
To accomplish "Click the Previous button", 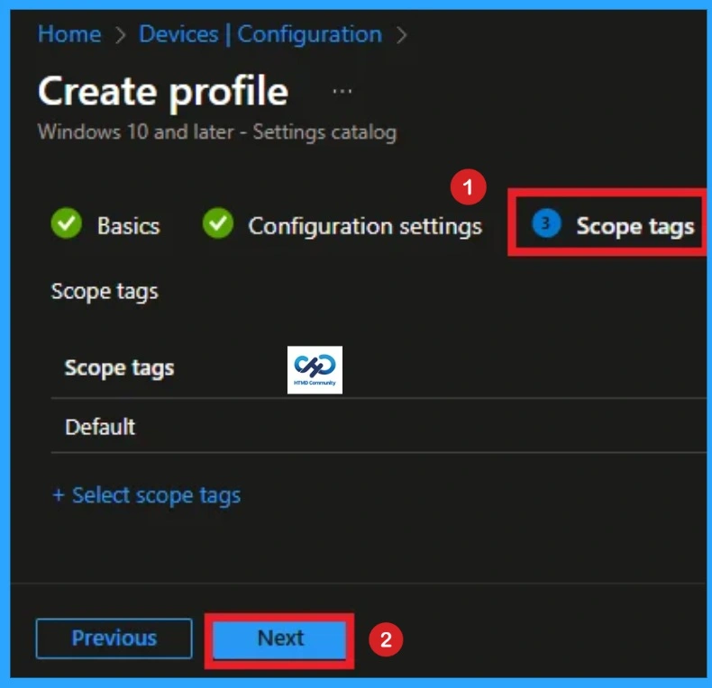I will click(x=114, y=638).
